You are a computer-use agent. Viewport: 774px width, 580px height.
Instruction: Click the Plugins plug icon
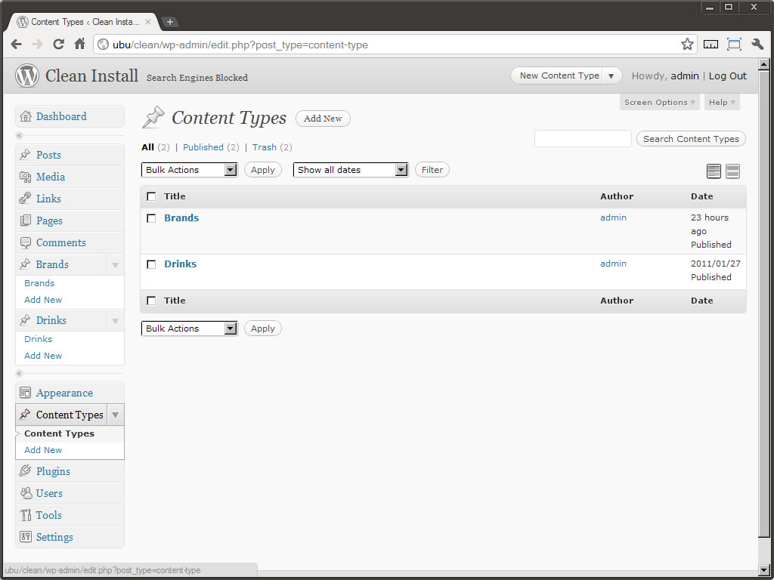(25, 471)
